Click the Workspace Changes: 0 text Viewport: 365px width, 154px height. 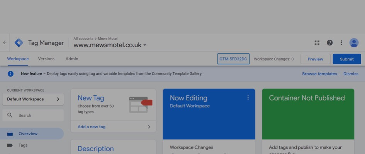[274, 59]
